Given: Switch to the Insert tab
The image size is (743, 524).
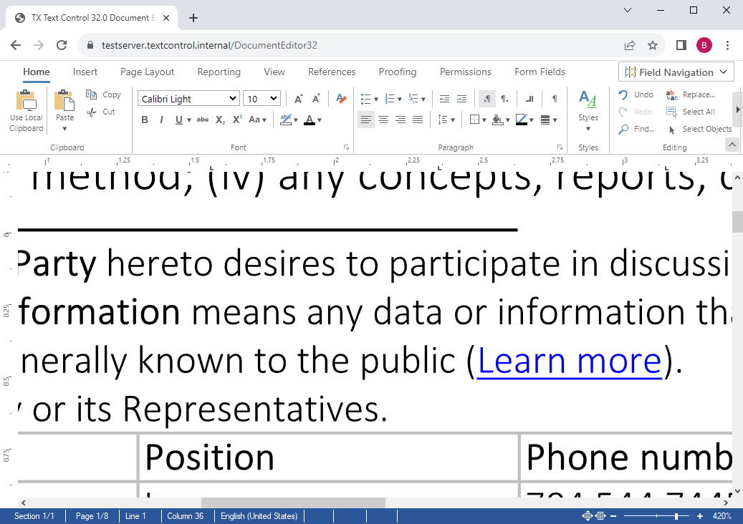Looking at the screenshot, I should 85,72.
